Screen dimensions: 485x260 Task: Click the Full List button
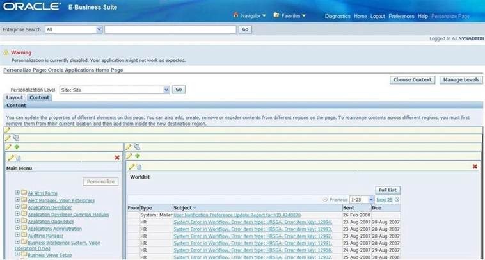[388, 190]
